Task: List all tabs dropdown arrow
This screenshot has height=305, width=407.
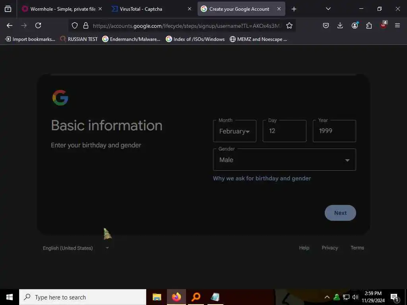Action: [328, 9]
